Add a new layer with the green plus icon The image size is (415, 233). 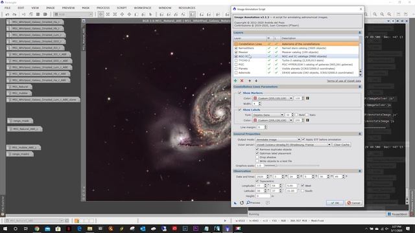(235, 81)
